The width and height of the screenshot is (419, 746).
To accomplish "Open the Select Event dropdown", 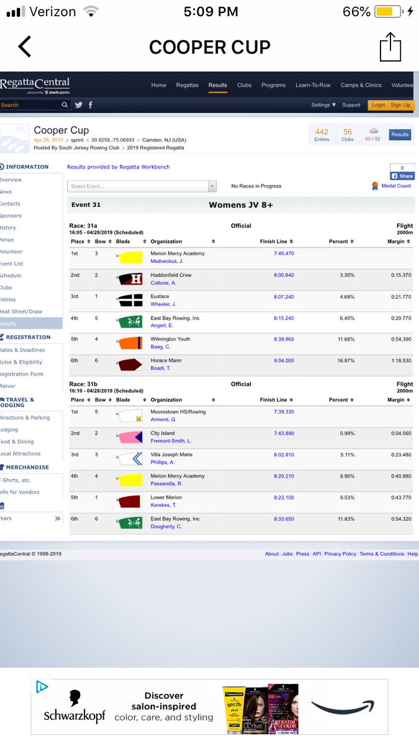I will (x=142, y=186).
